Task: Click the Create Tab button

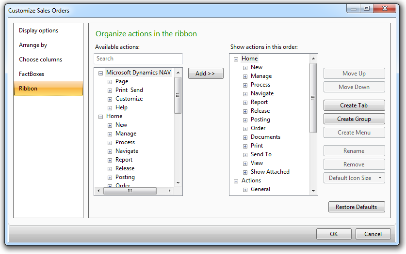Action: click(x=354, y=105)
